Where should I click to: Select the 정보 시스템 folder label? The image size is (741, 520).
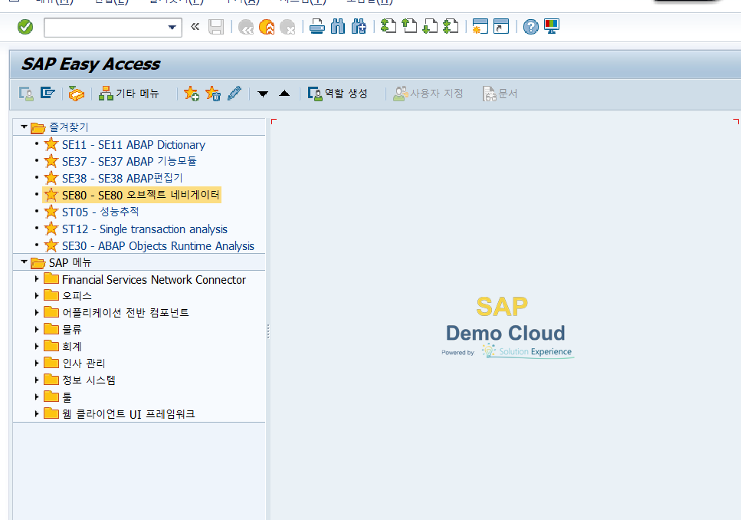tap(89, 380)
